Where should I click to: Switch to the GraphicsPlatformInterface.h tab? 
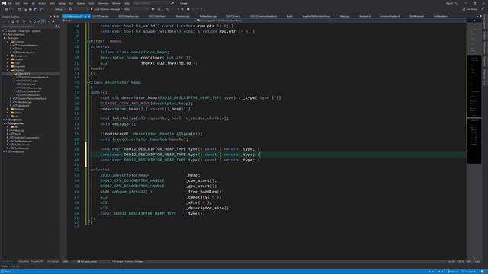pos(316,16)
